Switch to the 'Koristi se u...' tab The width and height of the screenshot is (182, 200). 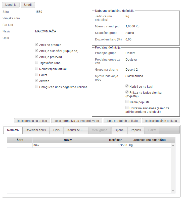point(76,130)
